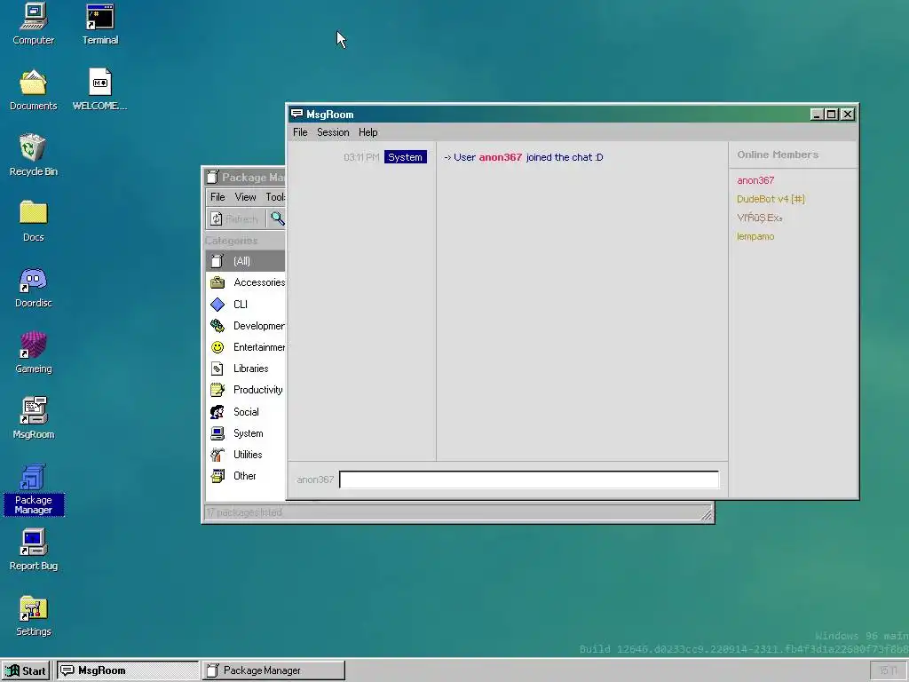Click the MsgRoom message input field

point(529,480)
